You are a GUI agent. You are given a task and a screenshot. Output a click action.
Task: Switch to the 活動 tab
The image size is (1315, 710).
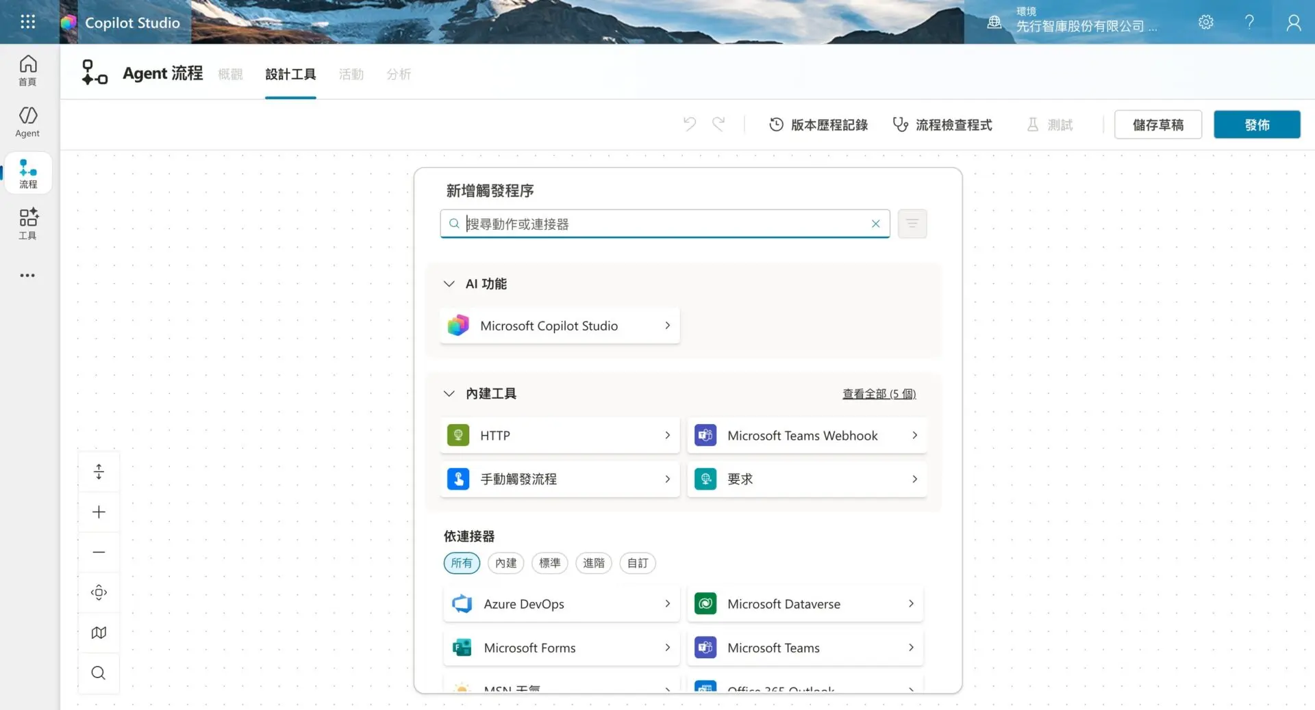tap(351, 74)
